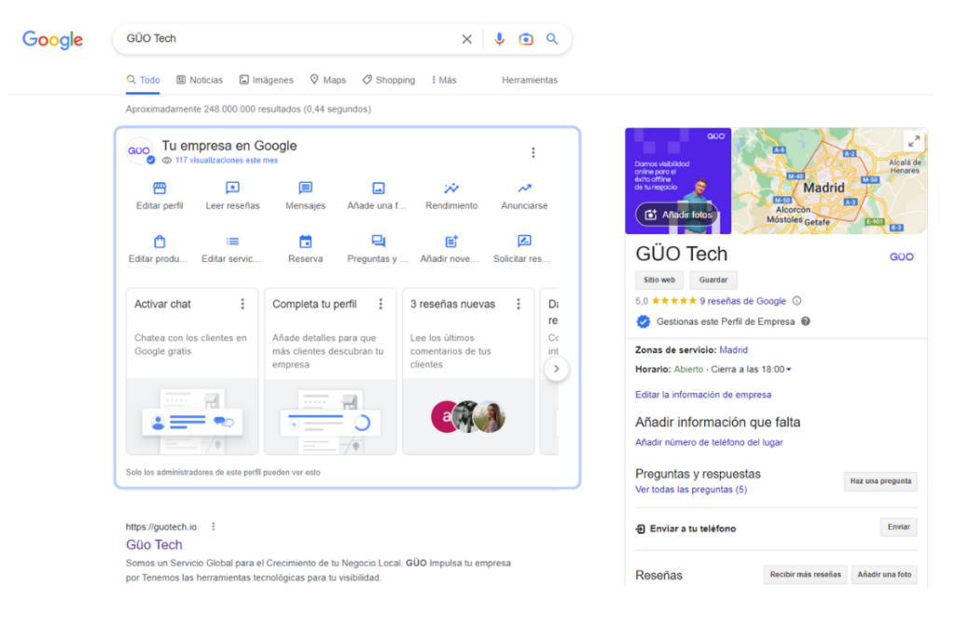Switch to the Imágenes tab
This screenshot has height=640, width=955.
click(x=266, y=79)
